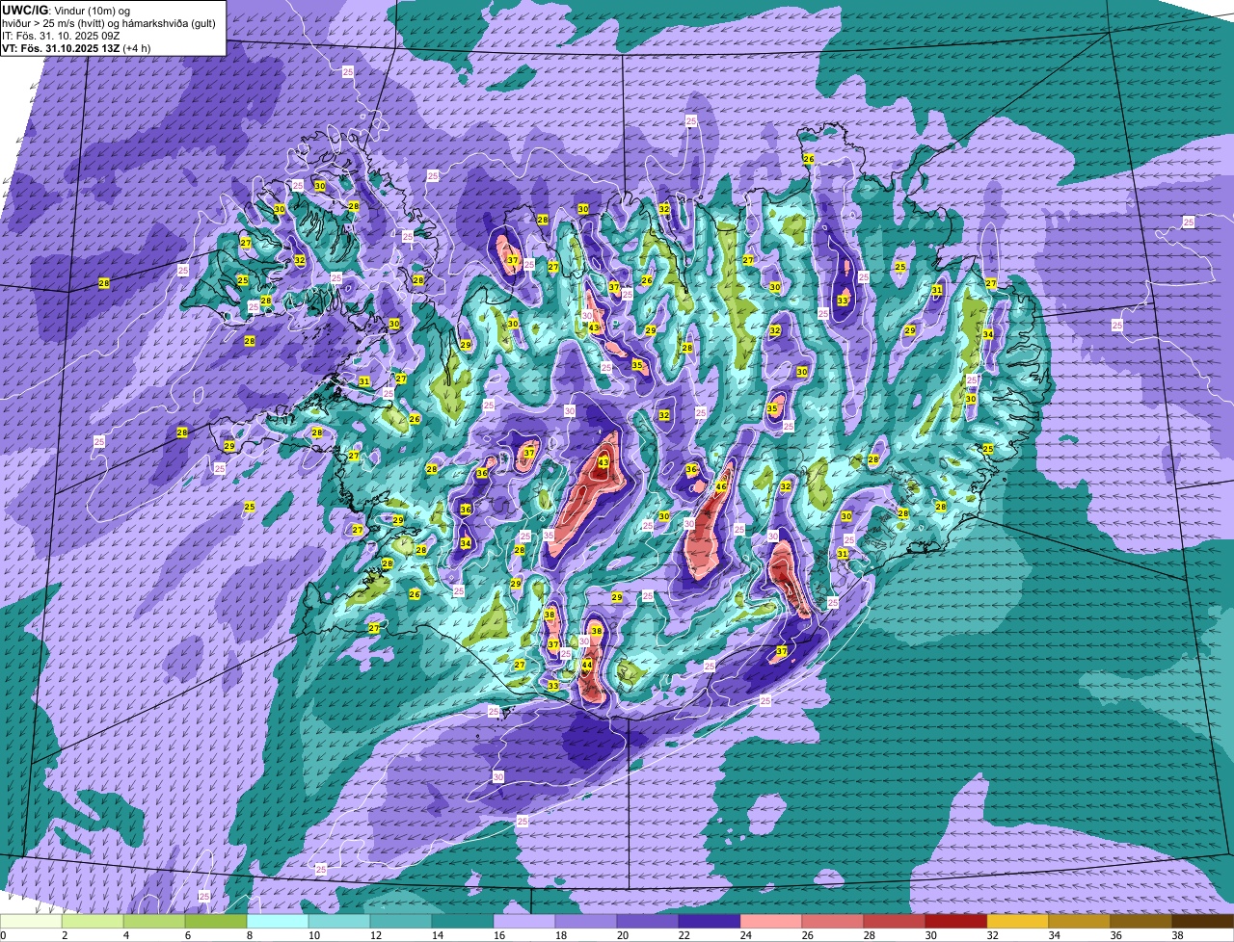Click the 'VT: Fös. 31.10.2025 13Z (+4 h)' line

click(75, 47)
